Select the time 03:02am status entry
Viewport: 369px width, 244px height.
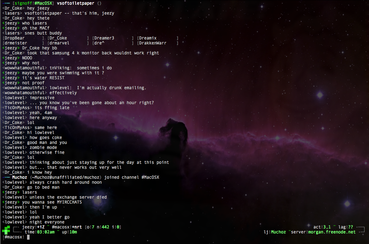click(40, 232)
